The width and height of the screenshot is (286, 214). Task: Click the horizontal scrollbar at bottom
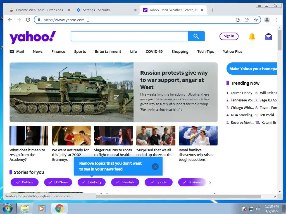tap(178, 196)
